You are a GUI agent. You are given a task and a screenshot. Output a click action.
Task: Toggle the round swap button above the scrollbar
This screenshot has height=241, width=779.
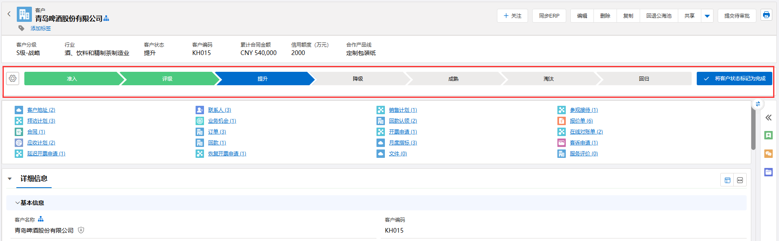click(758, 104)
